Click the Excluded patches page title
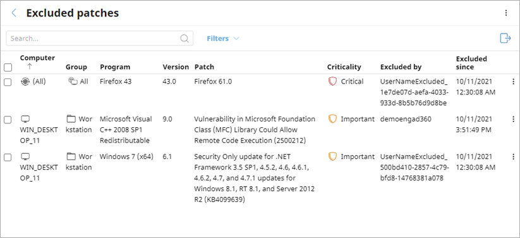Screen dimensions: 520x238 73,13
